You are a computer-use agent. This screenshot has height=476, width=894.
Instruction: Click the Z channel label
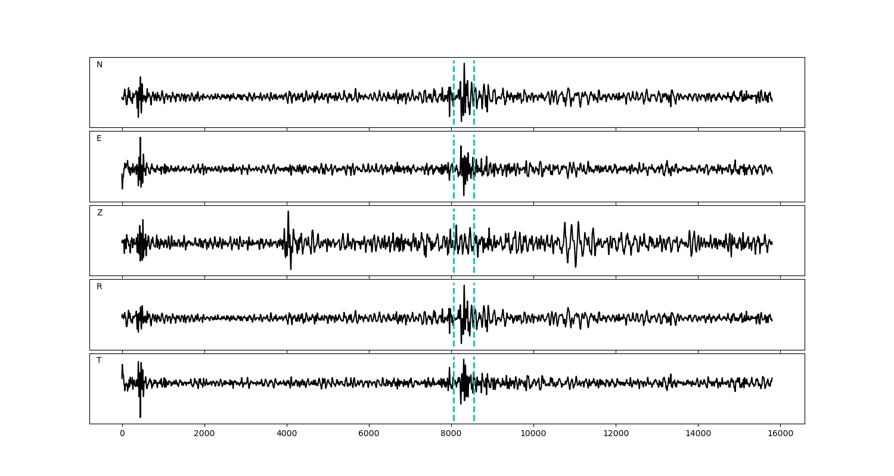coord(100,213)
